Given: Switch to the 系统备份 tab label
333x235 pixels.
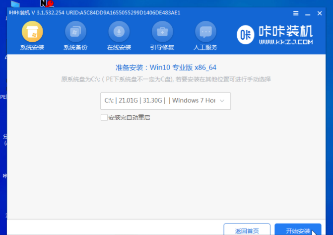Looking at the screenshot, I should coord(75,48).
